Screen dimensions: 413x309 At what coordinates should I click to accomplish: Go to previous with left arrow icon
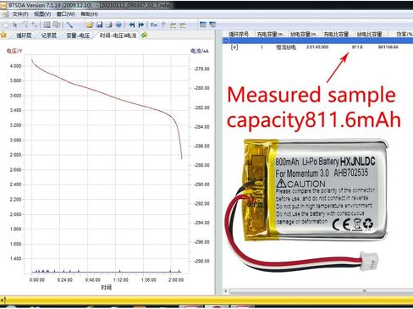131,25
